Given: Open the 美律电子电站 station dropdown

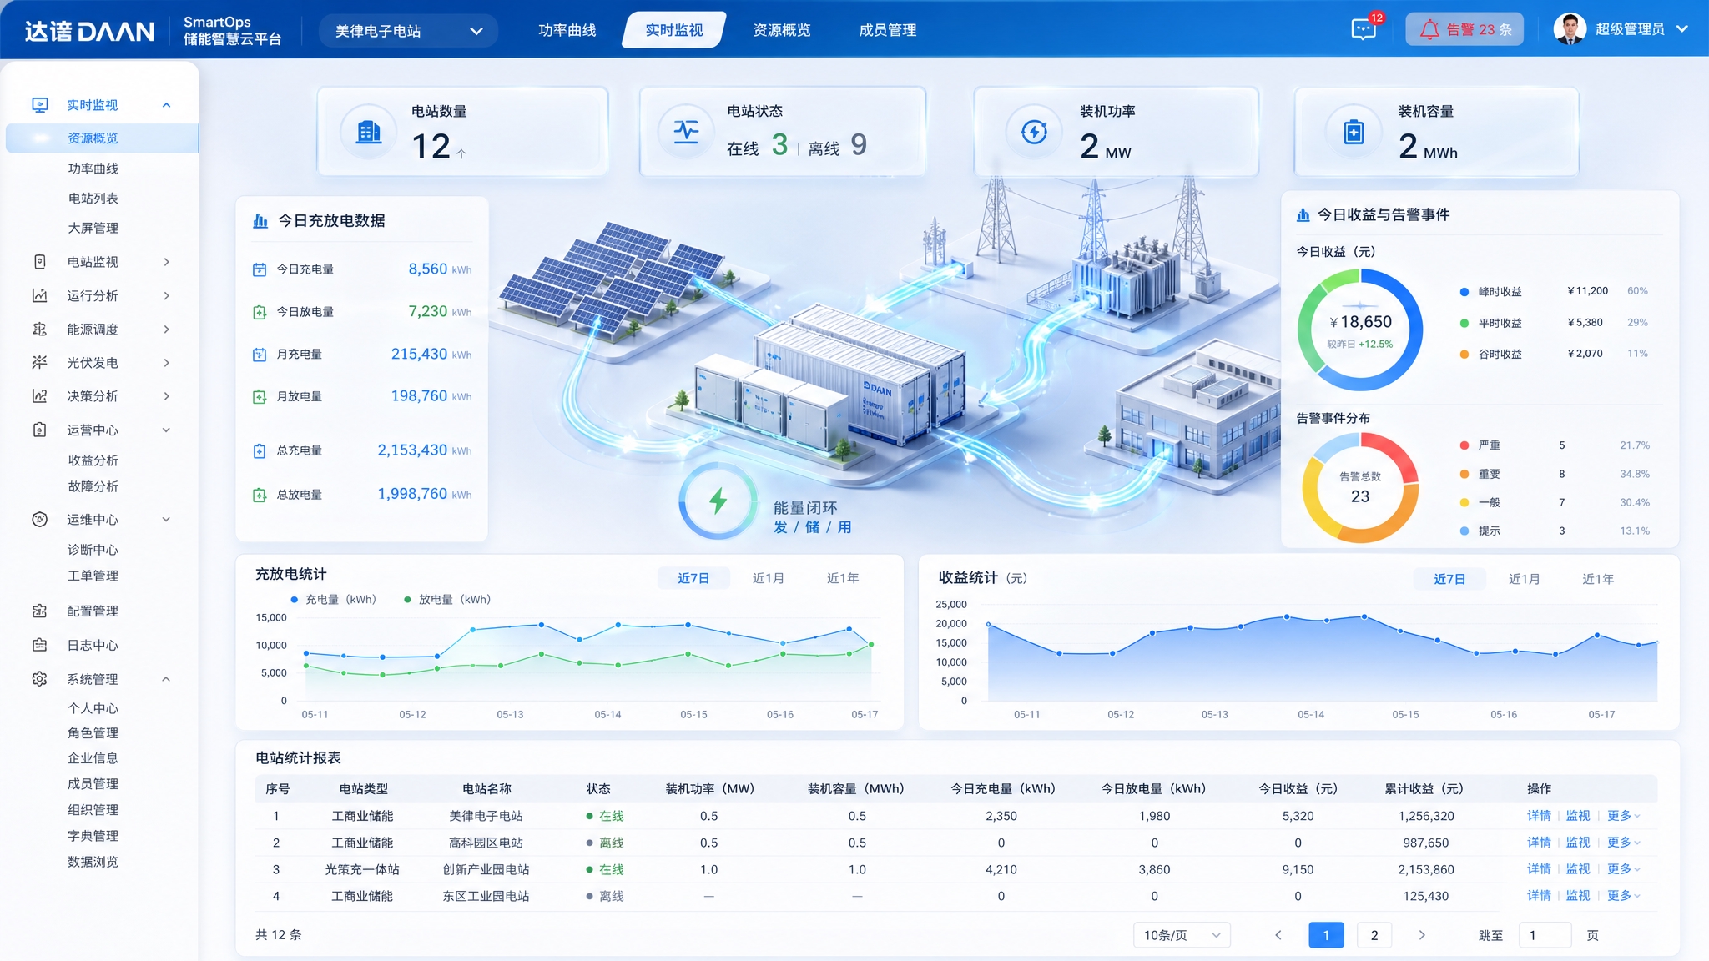Looking at the screenshot, I should (x=409, y=31).
